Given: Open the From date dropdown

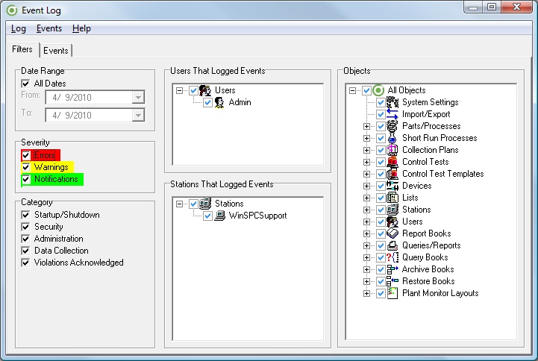Looking at the screenshot, I should coord(138,98).
